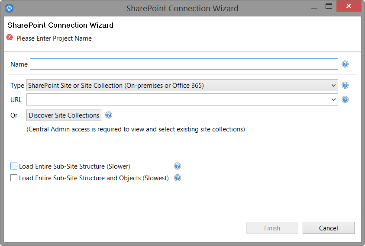Click inside the URL input box
Screen dimensions: 365x246
[178, 99]
